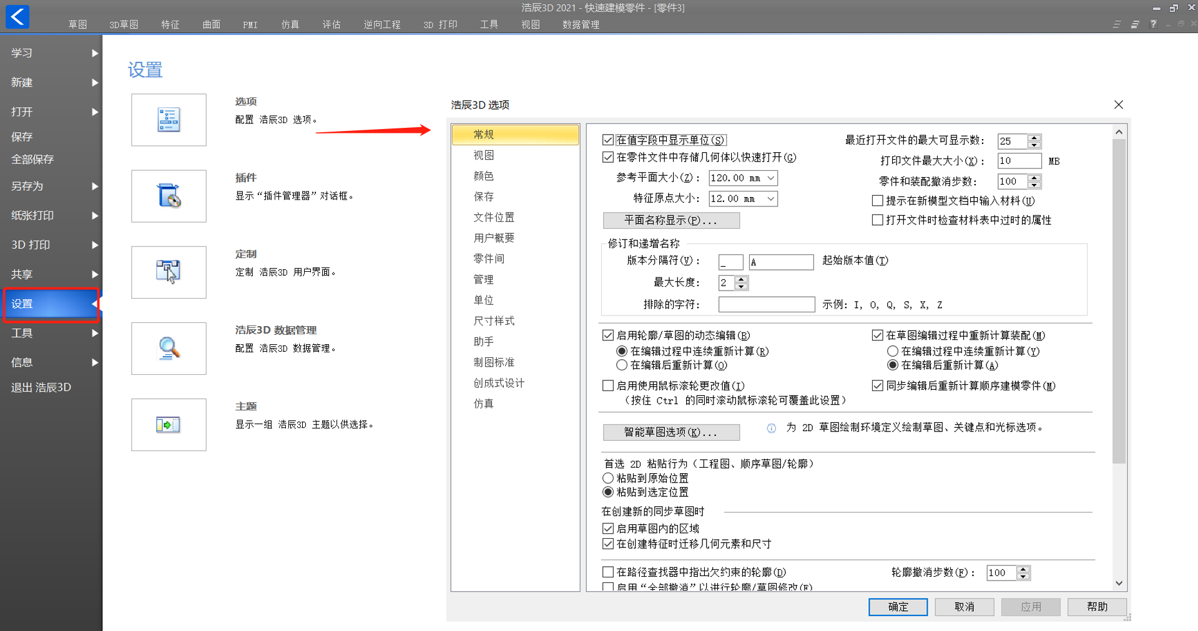Click 全部保存 in sidebar menu
The height and width of the screenshot is (631, 1198).
(32, 159)
